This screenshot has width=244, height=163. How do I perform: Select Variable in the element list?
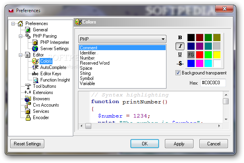tap(122, 83)
